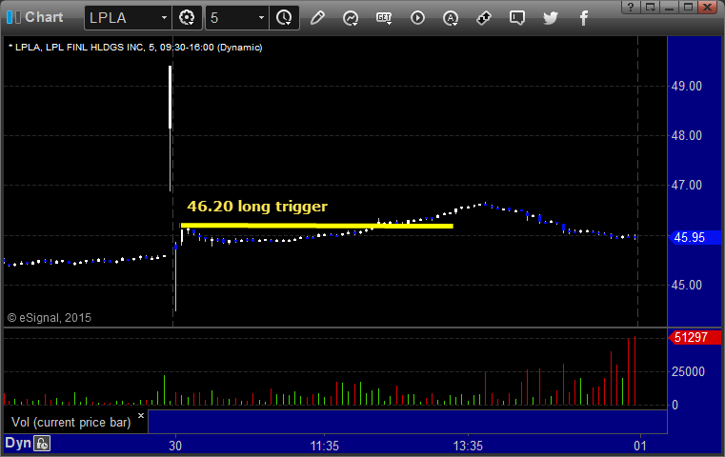Click the 13:35 time axis label

tap(468, 446)
